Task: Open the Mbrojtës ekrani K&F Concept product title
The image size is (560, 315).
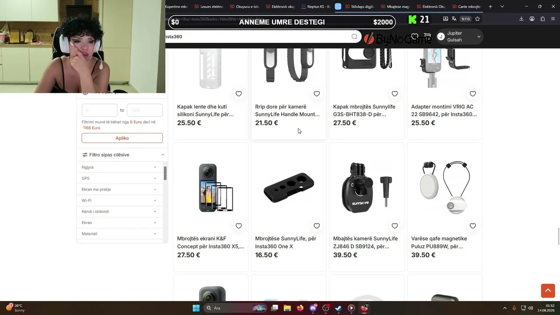Action: 211,243
